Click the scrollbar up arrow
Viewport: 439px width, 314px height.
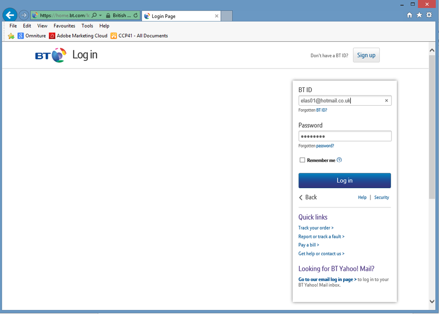coord(432,50)
